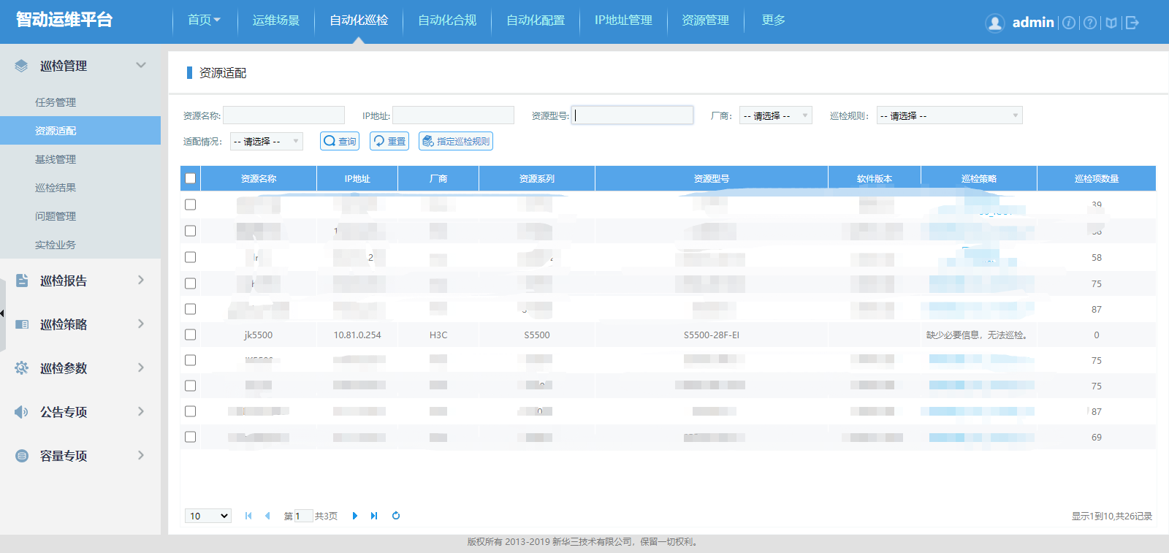Image resolution: width=1169 pixels, height=553 pixels.
Task: Click the info icon beside admin
Action: pyautogui.click(x=1069, y=23)
